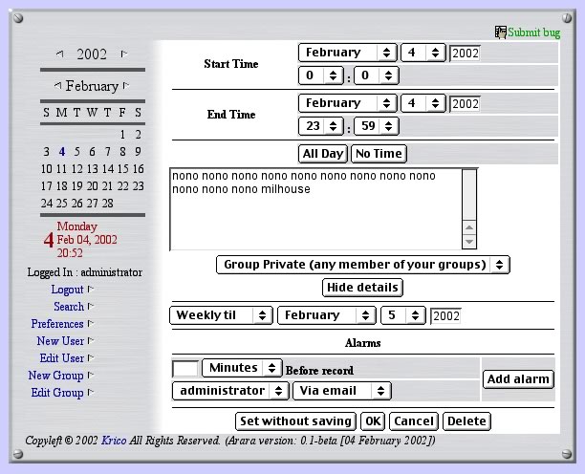Open the Edit User sidebar link
Image resolution: width=585 pixels, height=474 pixels.
click(x=61, y=358)
